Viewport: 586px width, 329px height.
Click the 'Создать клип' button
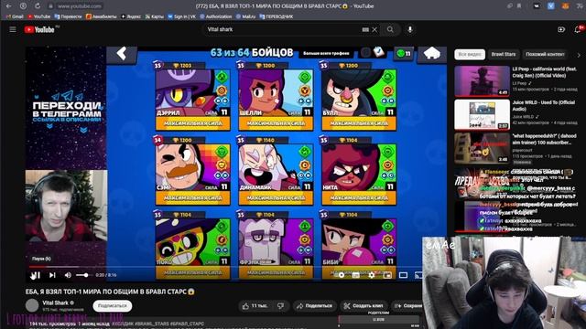coord(364,306)
